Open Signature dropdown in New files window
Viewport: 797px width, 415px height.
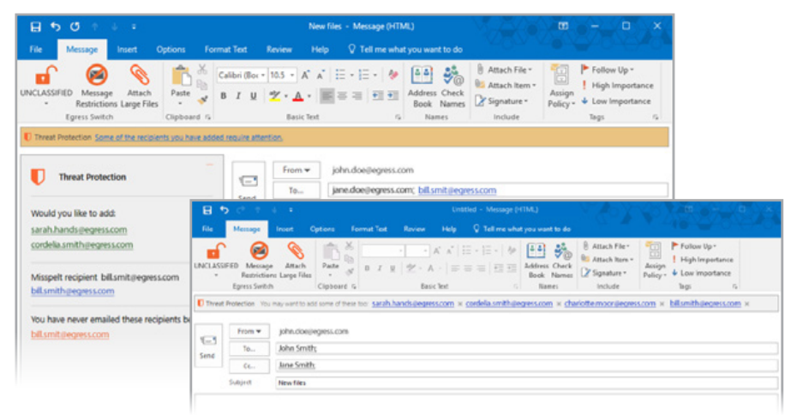501,101
